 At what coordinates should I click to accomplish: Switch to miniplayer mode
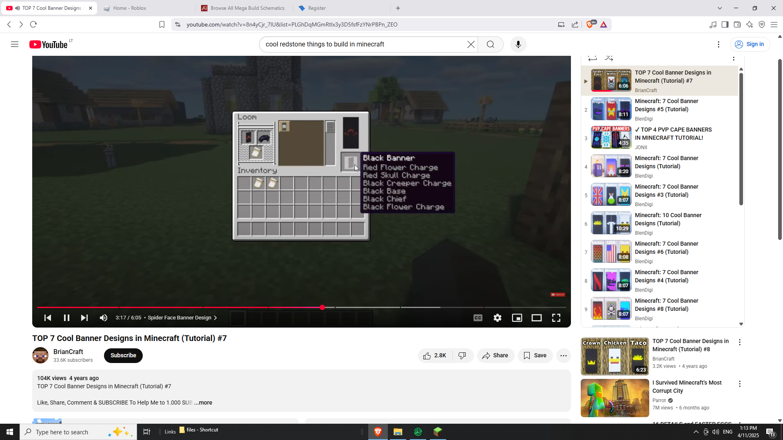coord(517,318)
